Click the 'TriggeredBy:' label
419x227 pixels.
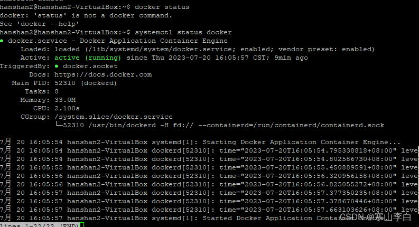point(25,66)
